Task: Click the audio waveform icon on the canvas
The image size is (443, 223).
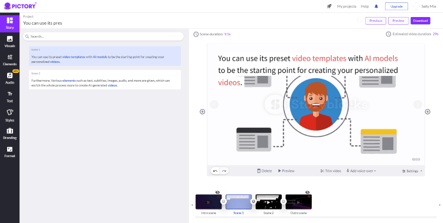Action: tap(416, 159)
